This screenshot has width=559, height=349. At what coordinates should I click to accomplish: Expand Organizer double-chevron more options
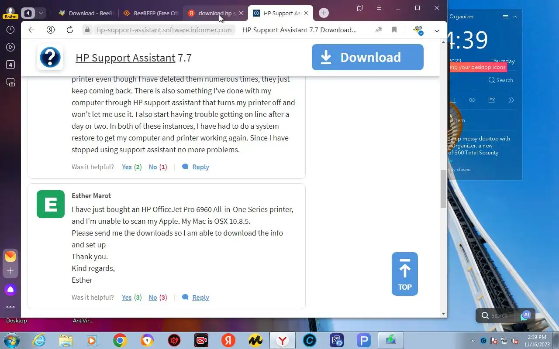click(x=511, y=100)
